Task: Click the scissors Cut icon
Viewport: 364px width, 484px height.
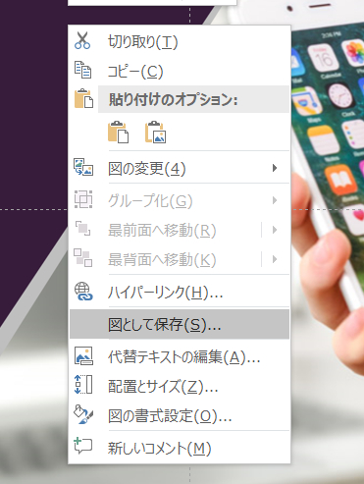Action: pyautogui.click(x=82, y=40)
